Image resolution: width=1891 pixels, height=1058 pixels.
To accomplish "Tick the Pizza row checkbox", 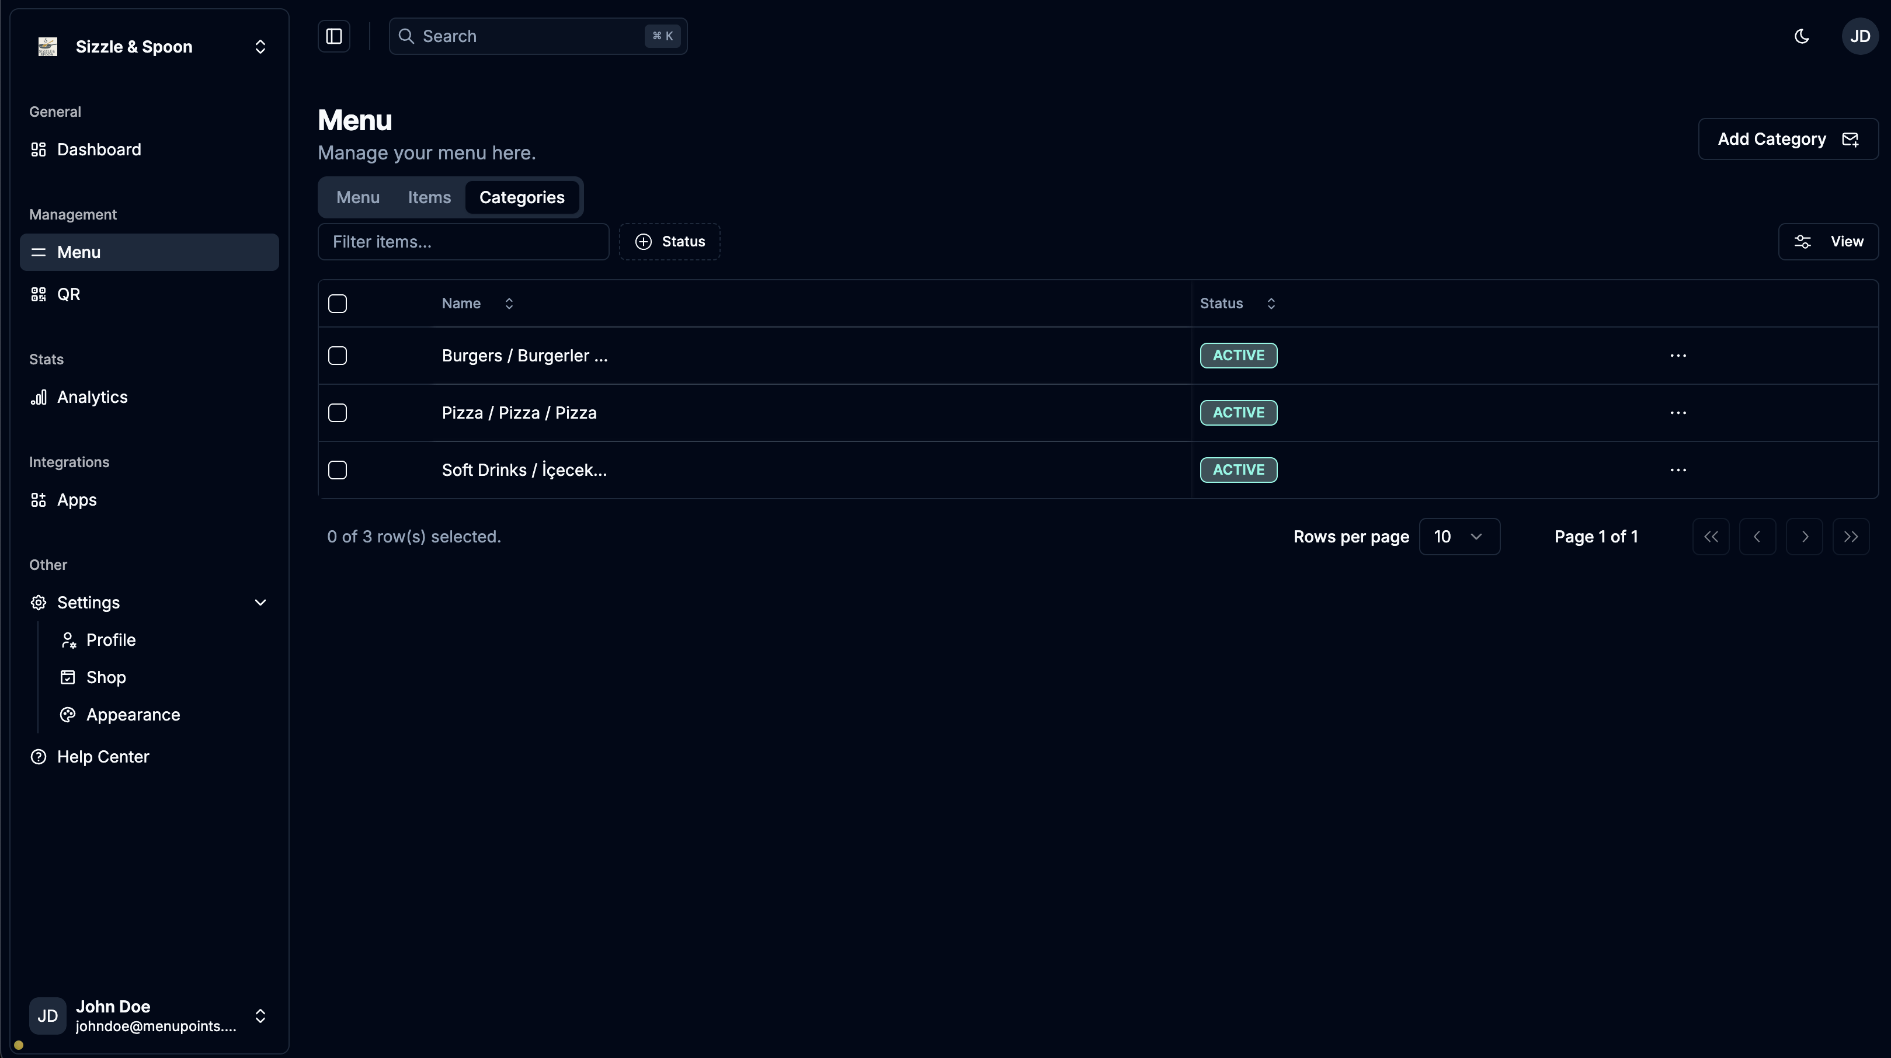I will [338, 413].
